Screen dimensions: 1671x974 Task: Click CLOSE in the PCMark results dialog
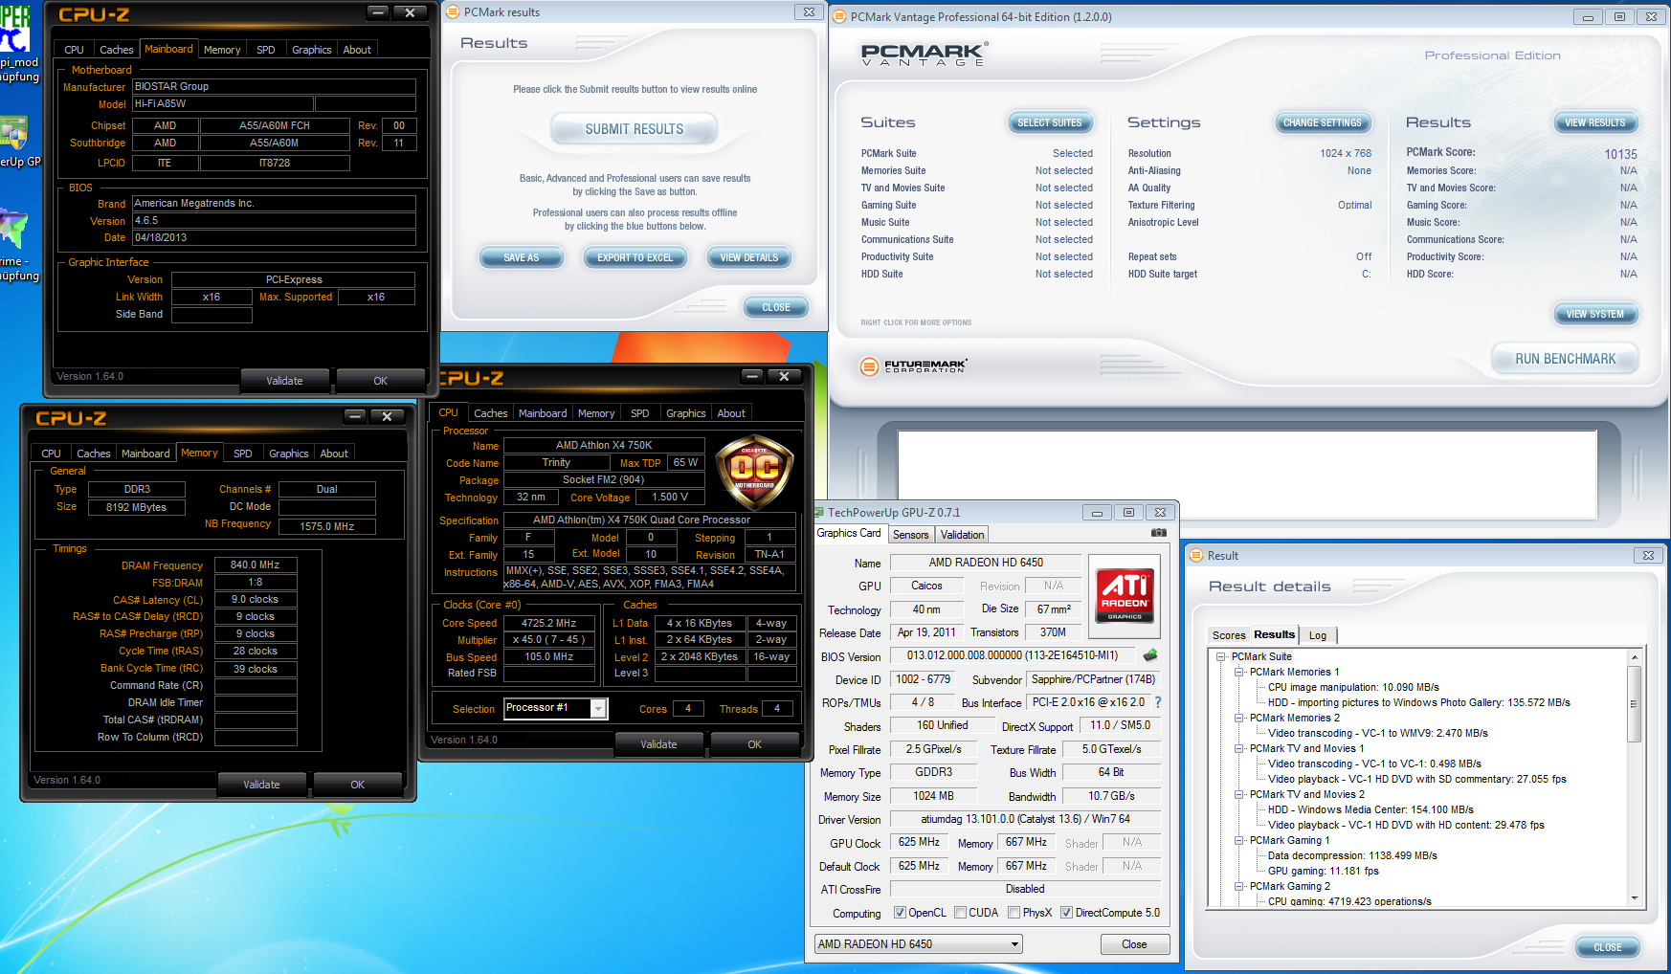coord(776,307)
